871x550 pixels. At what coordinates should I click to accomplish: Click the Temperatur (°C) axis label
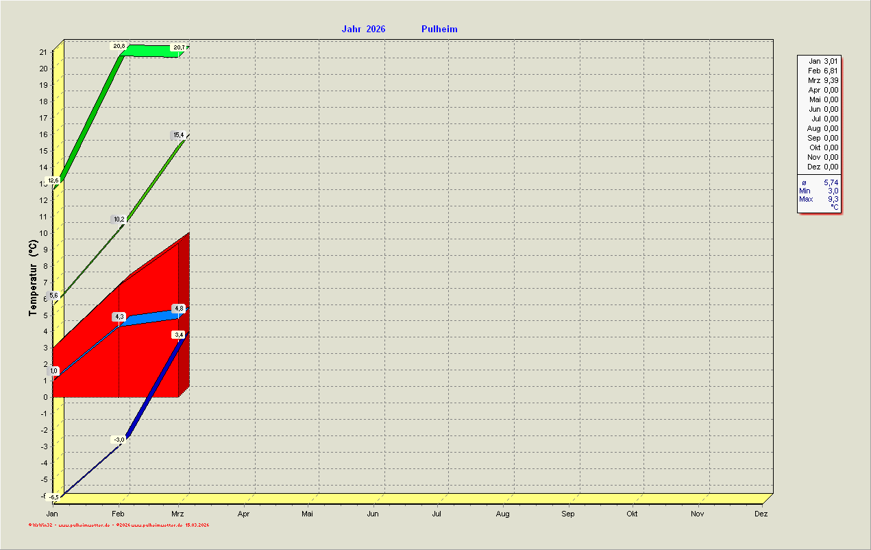coord(33,278)
